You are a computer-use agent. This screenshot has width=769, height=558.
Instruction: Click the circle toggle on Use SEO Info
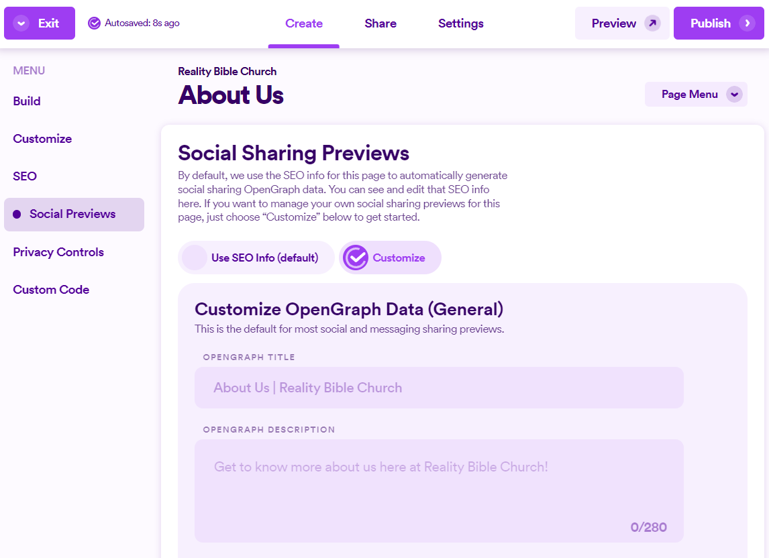[194, 258]
